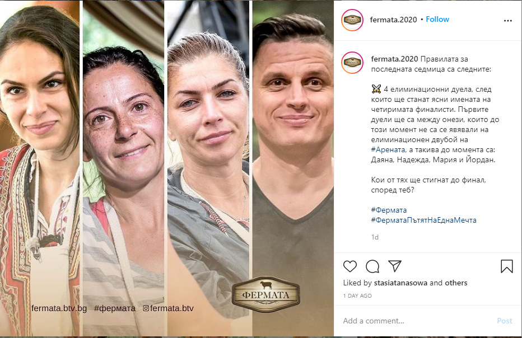This screenshot has width=522, height=338.
Task: View the others who liked the post
Action: point(456,283)
